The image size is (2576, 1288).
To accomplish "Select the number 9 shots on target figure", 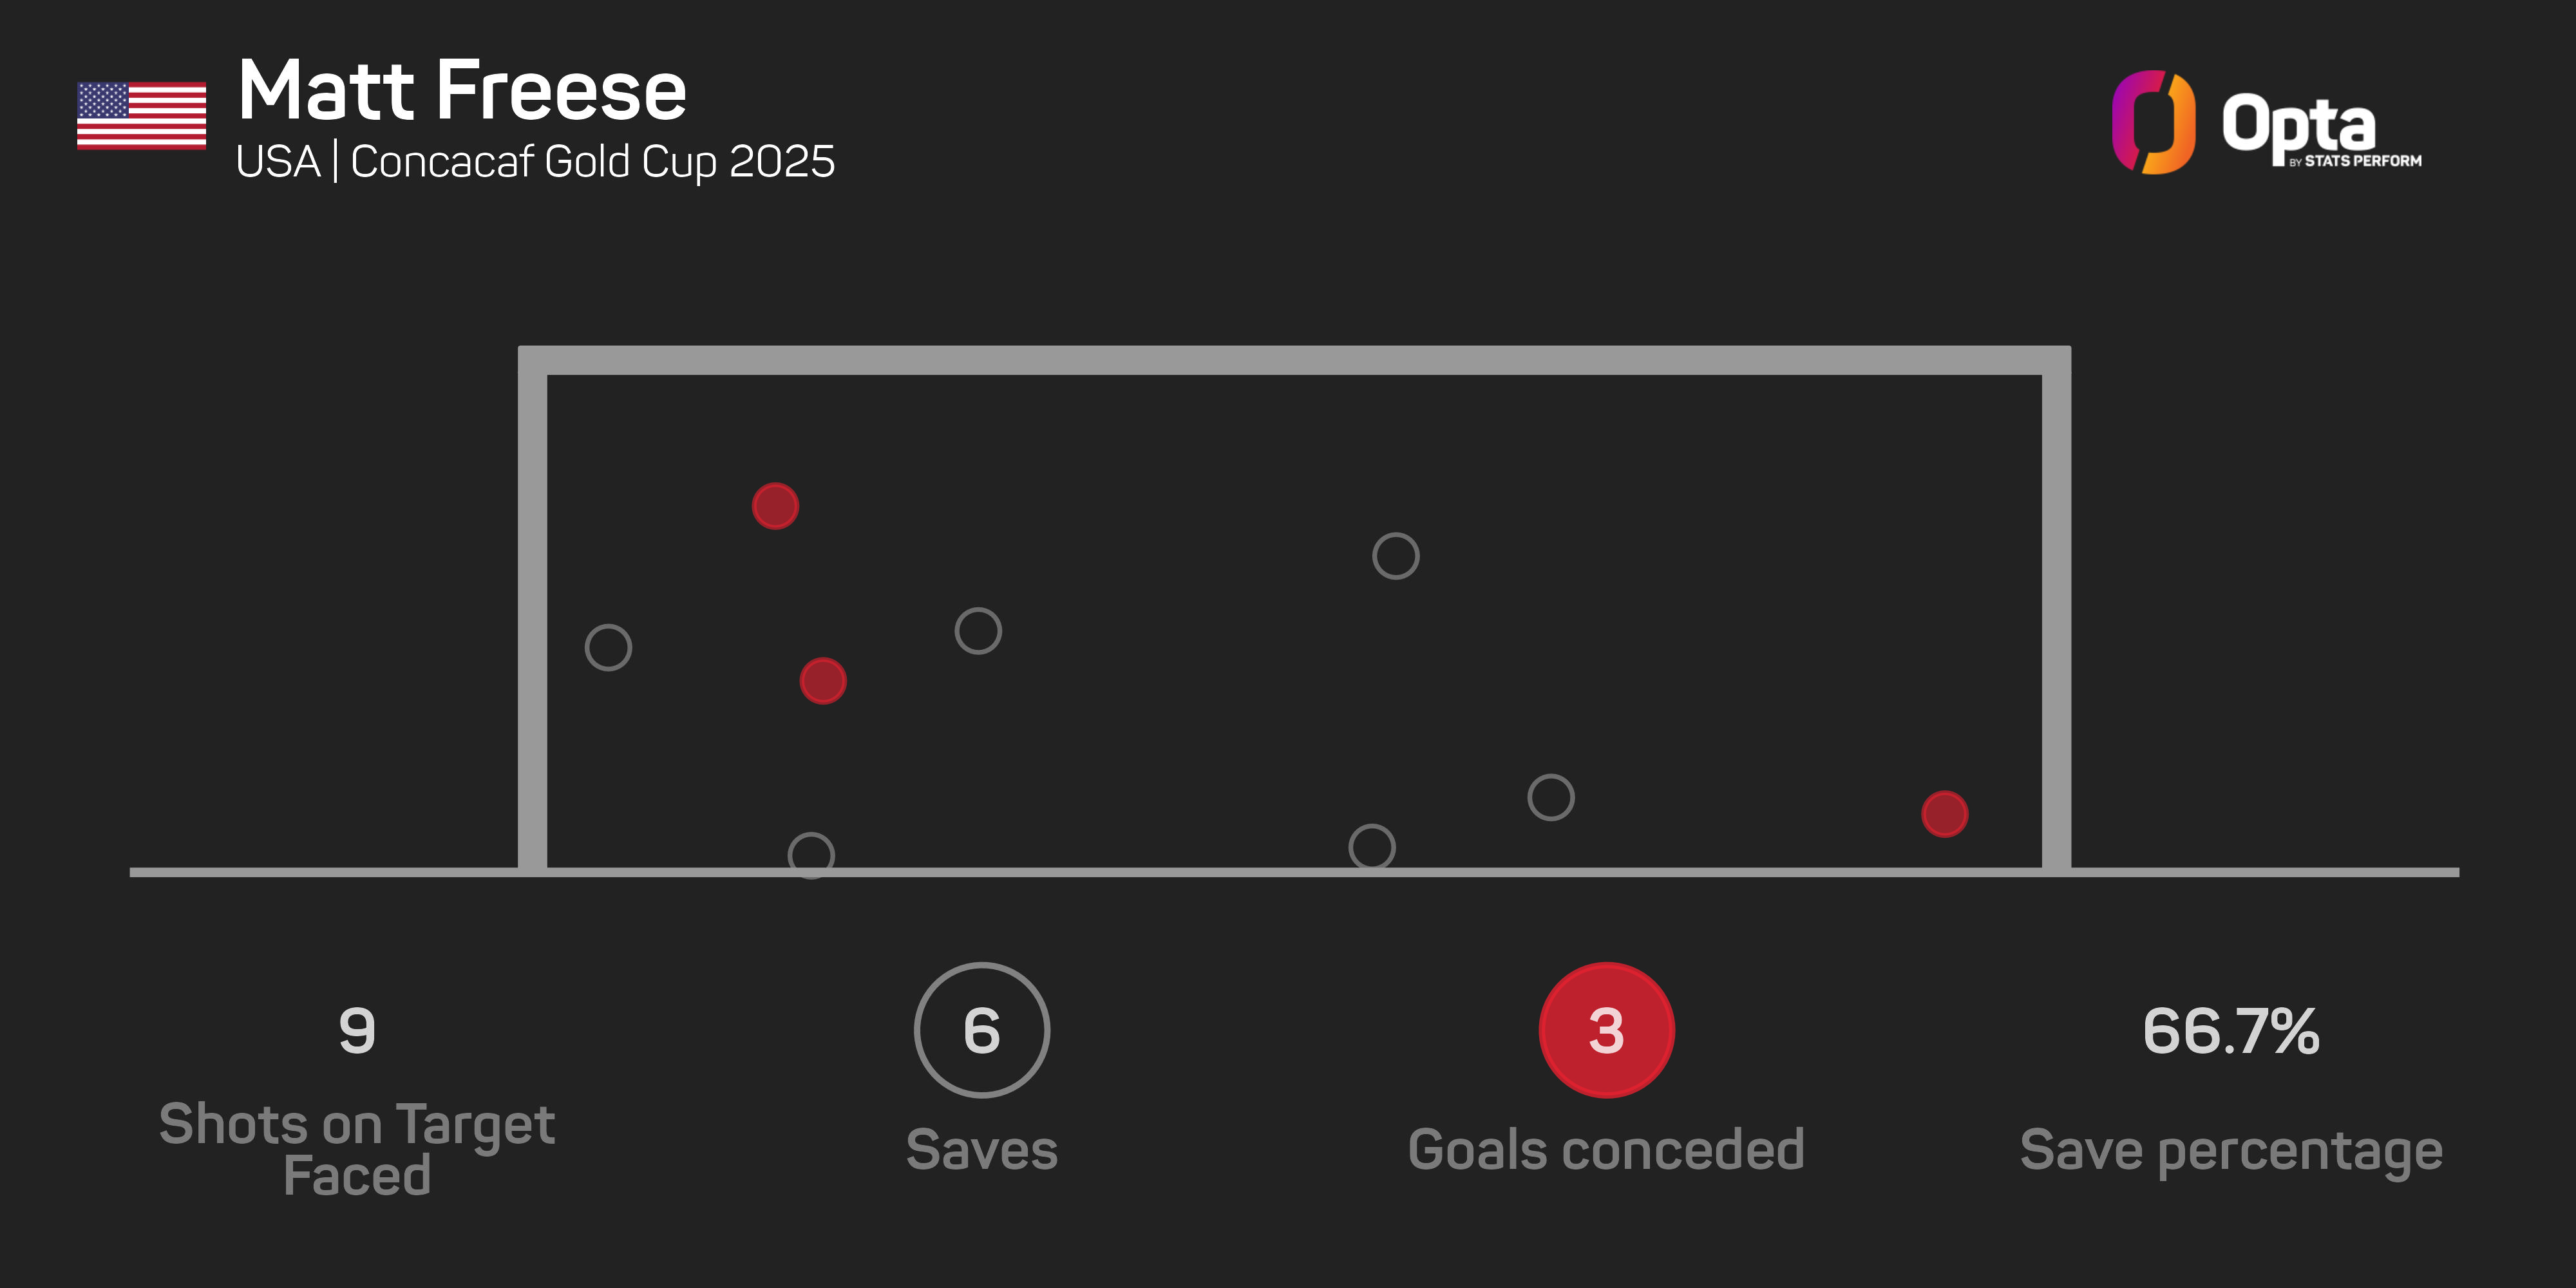I will [x=357, y=1031].
